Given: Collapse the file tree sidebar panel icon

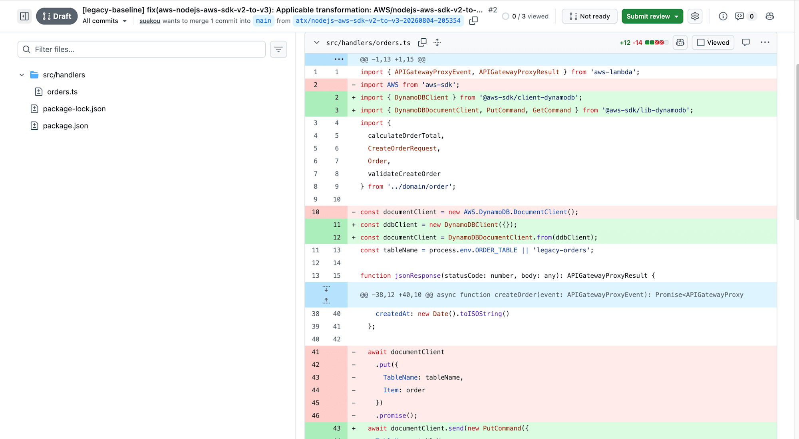Looking at the screenshot, I should click(x=24, y=16).
